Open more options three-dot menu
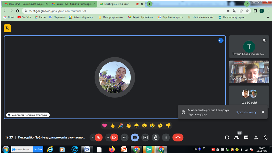This screenshot has width=273, height=154. 166,137
